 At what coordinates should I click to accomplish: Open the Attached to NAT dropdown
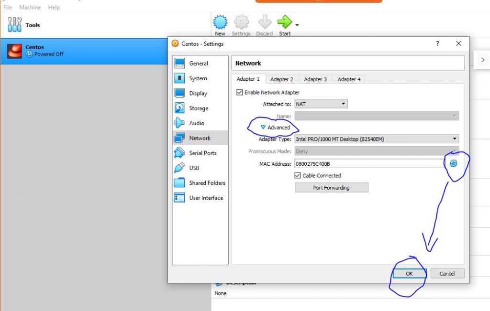coord(321,104)
